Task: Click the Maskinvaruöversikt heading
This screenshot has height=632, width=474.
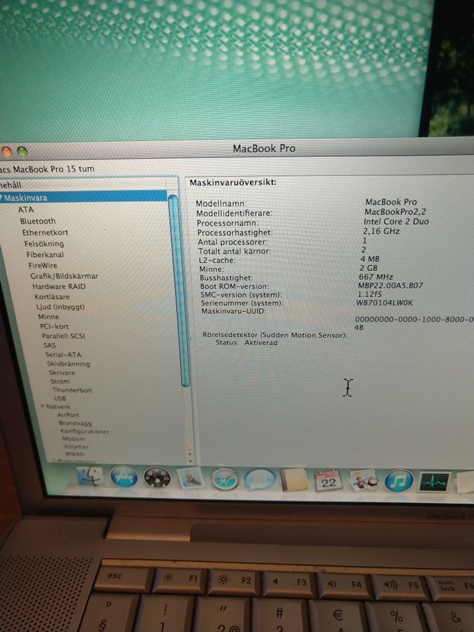Action: 233,182
